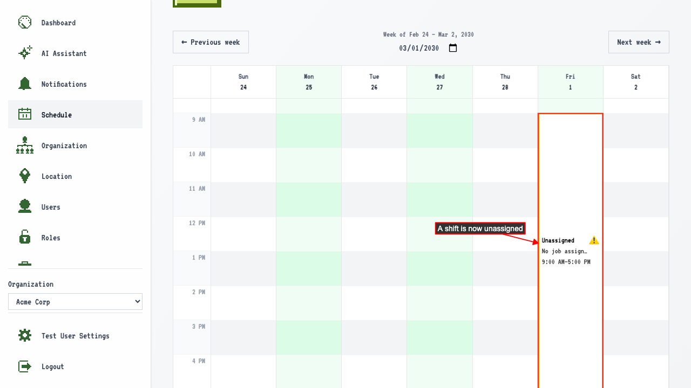
Task: Open the Unassigned 9:00 AM–5:00 PM shift
Action: [x=571, y=251]
